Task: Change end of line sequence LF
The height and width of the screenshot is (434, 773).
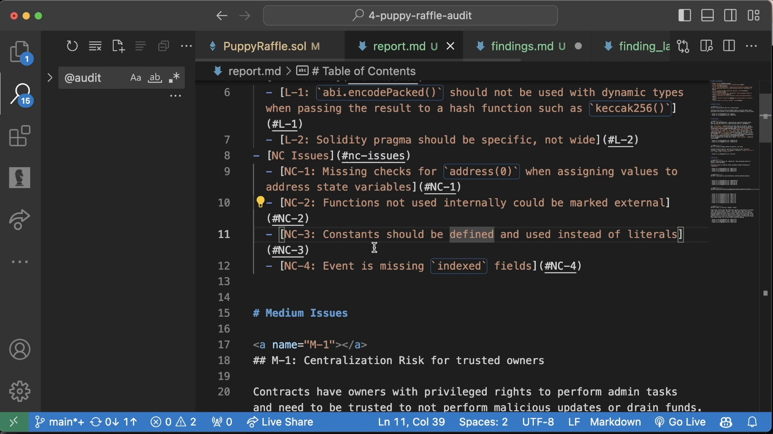Action: click(x=574, y=422)
